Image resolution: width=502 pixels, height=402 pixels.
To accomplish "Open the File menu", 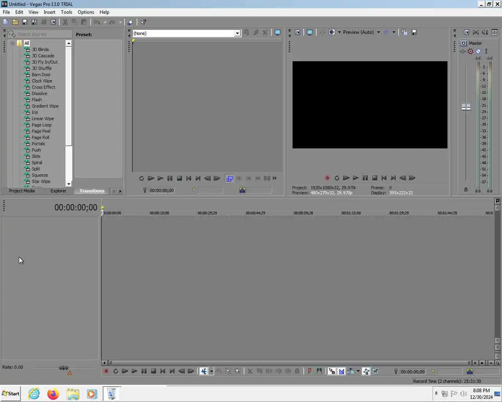I will (x=6, y=12).
